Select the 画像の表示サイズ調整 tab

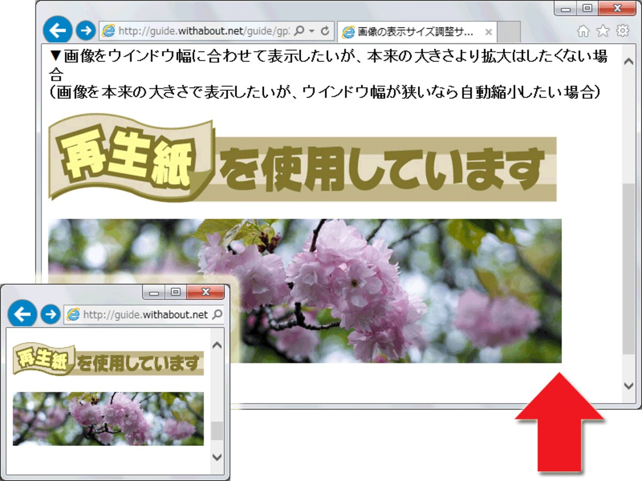click(x=417, y=32)
